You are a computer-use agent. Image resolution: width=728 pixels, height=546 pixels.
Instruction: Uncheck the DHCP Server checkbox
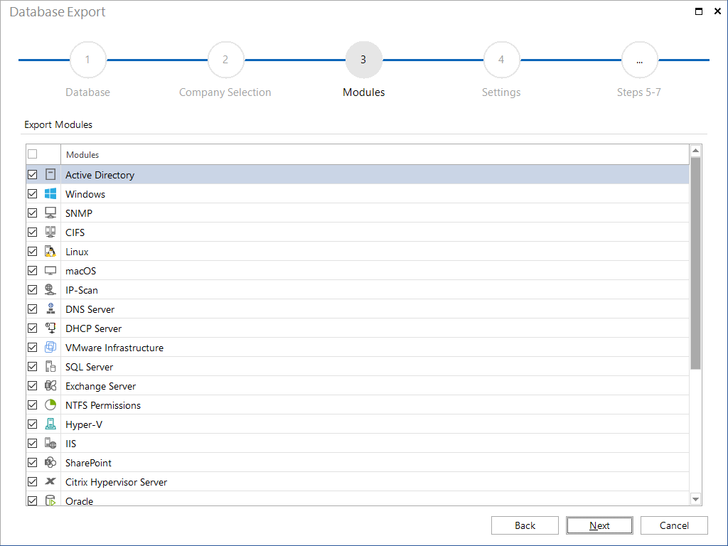33,328
